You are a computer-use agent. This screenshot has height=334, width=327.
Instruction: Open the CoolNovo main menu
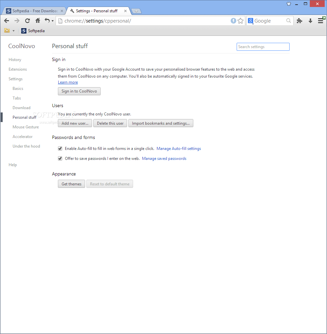tap(321, 21)
